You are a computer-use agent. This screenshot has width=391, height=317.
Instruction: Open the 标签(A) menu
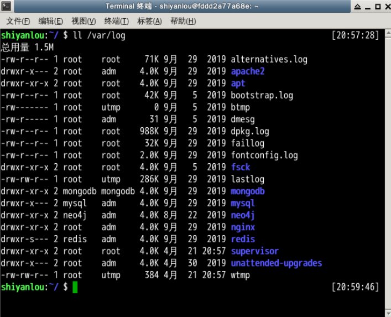[x=149, y=21]
